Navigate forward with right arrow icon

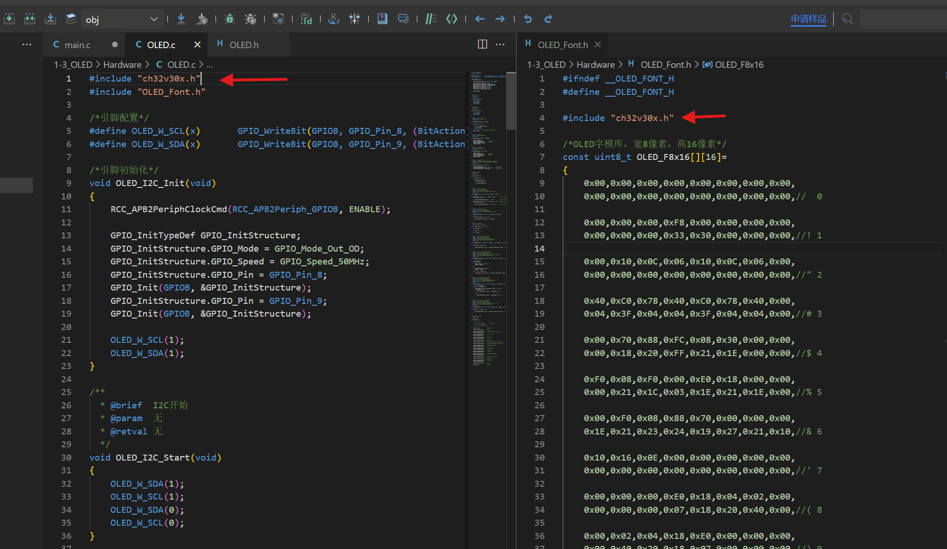click(500, 19)
